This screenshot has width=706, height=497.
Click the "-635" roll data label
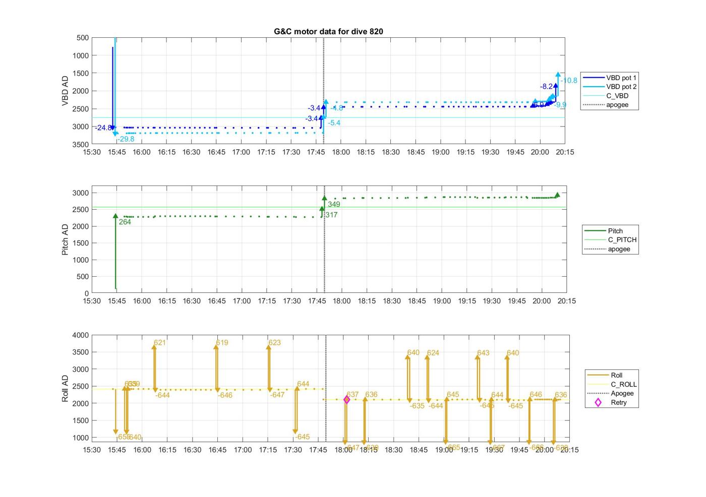pyautogui.click(x=417, y=406)
